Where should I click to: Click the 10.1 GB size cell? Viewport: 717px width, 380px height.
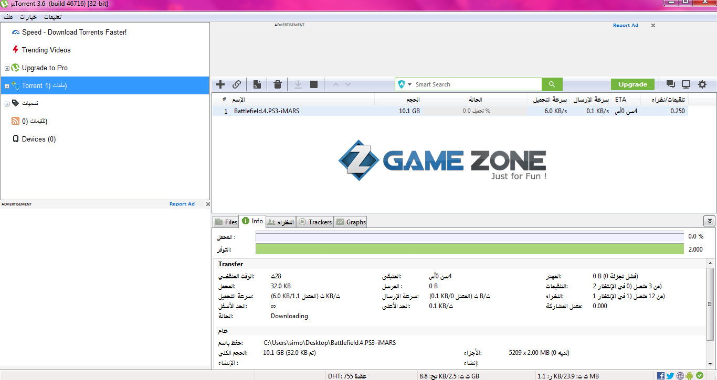409,111
